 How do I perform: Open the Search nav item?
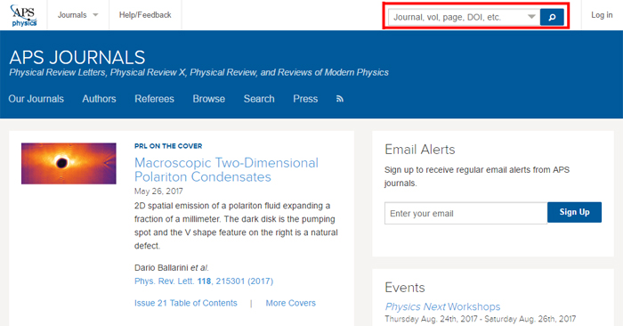pos(259,99)
